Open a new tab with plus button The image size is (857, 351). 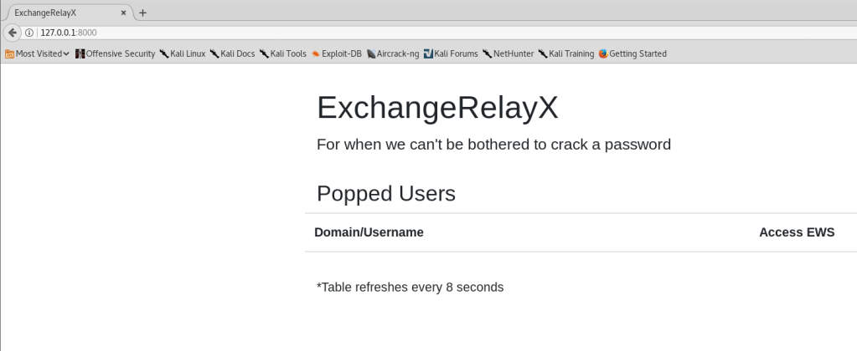[x=142, y=12]
